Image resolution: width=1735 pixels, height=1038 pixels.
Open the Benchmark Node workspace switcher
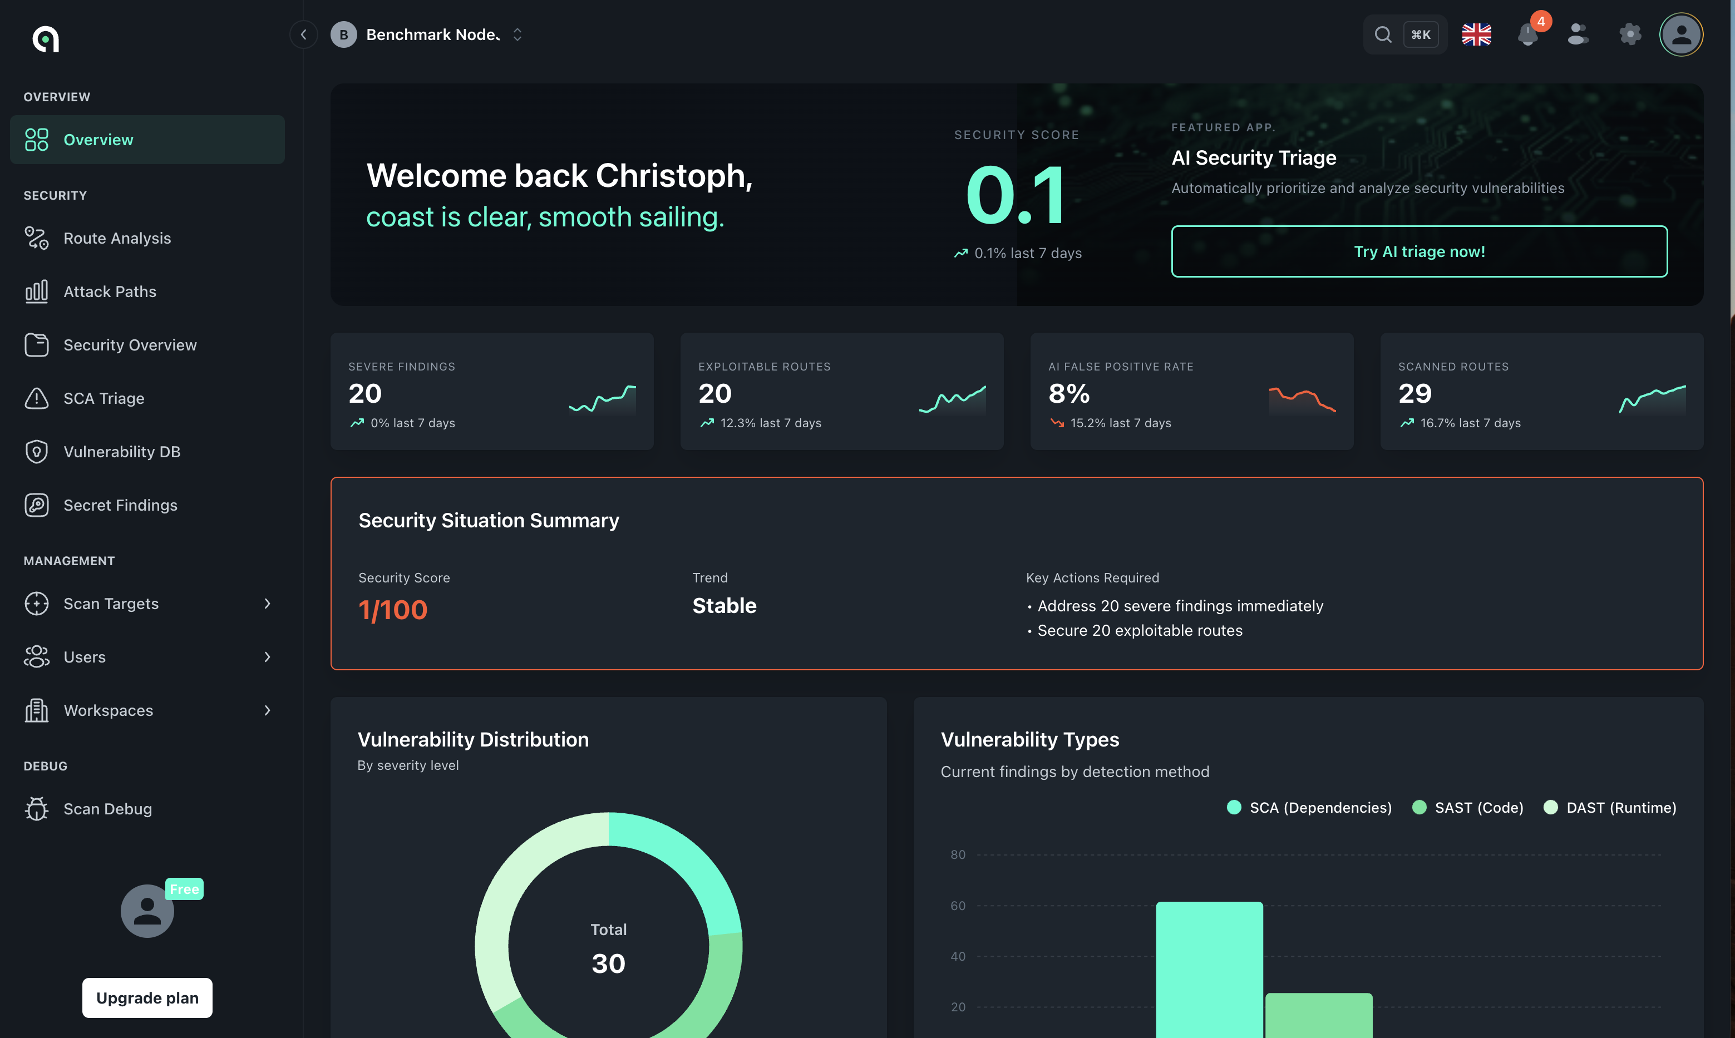427,34
